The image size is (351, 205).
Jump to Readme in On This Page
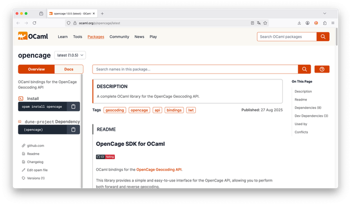click(301, 99)
